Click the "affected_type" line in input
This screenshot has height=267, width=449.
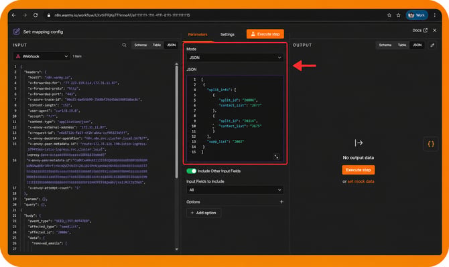[x=54, y=227]
